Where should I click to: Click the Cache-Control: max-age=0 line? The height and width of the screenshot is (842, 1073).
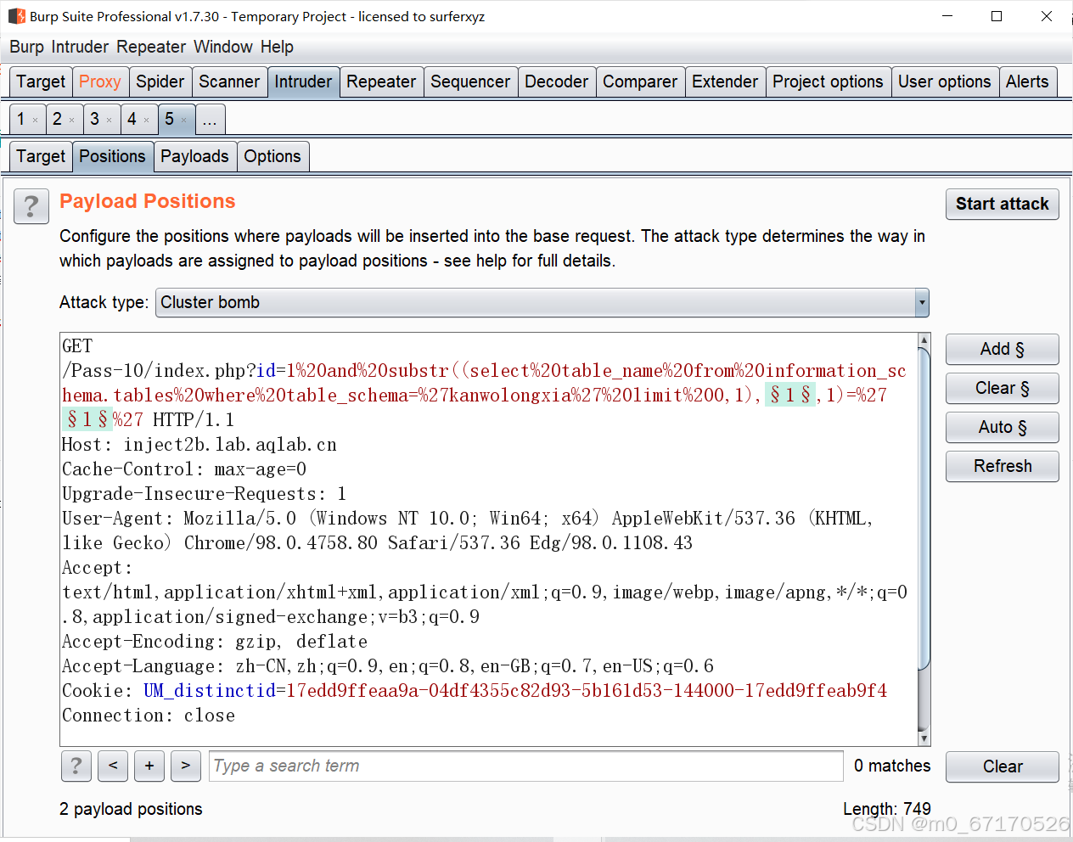coord(184,469)
